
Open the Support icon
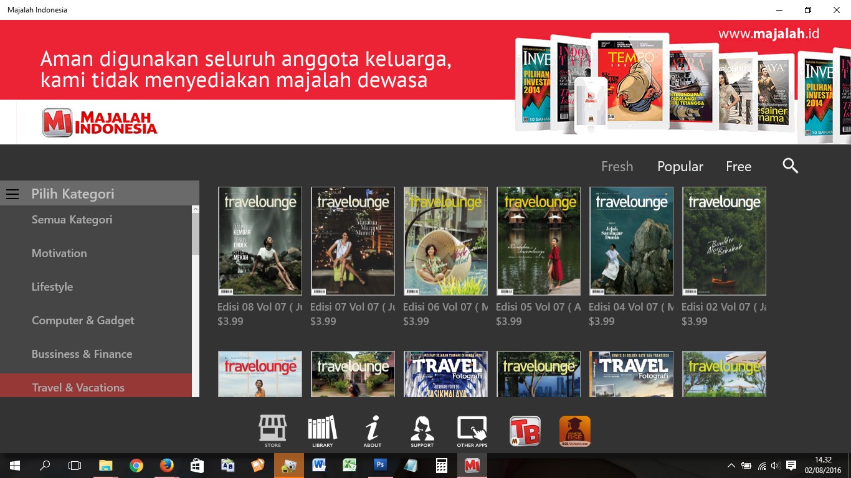coord(422,431)
